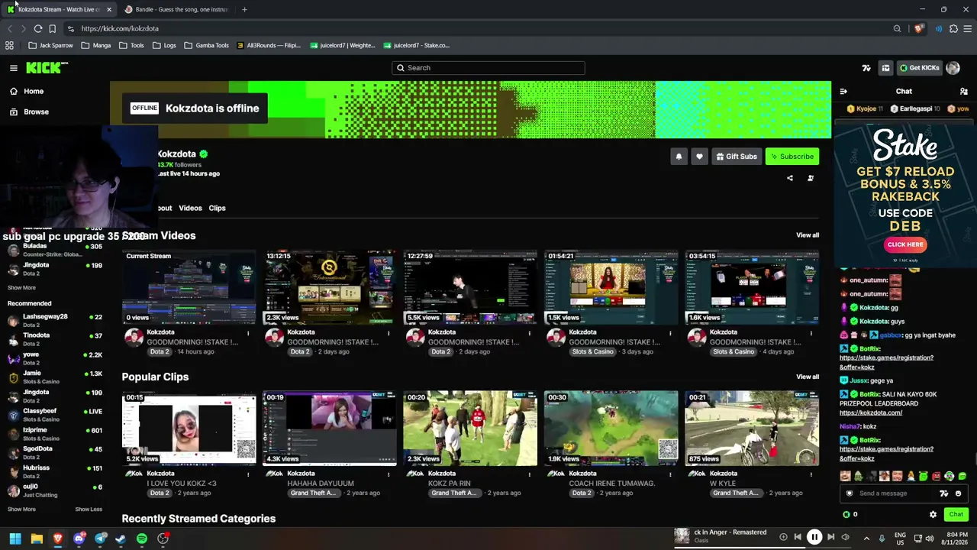Viewport: 977px width, 550px height.
Task: Open options menu for 12:27:59 video
Action: [529, 333]
